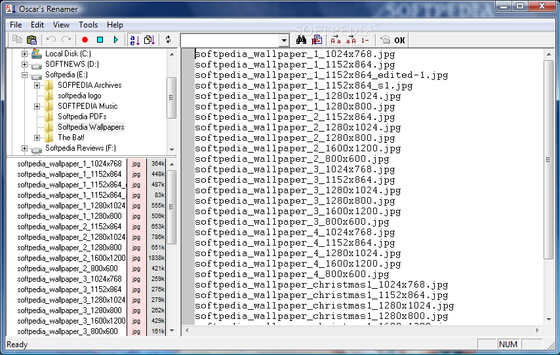Click the Redo arrow icon

[66, 39]
